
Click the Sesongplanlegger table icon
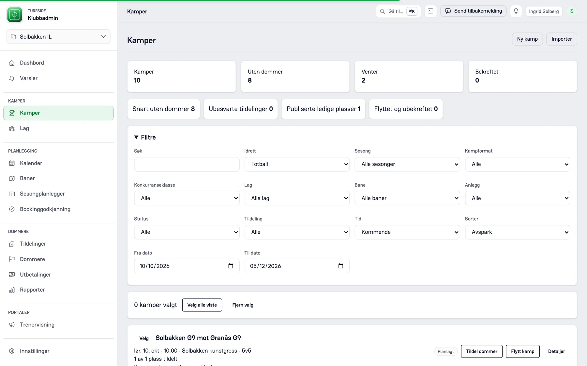click(x=12, y=194)
